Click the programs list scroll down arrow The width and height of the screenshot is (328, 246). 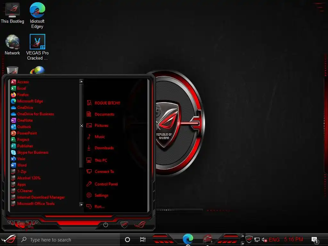point(81,204)
